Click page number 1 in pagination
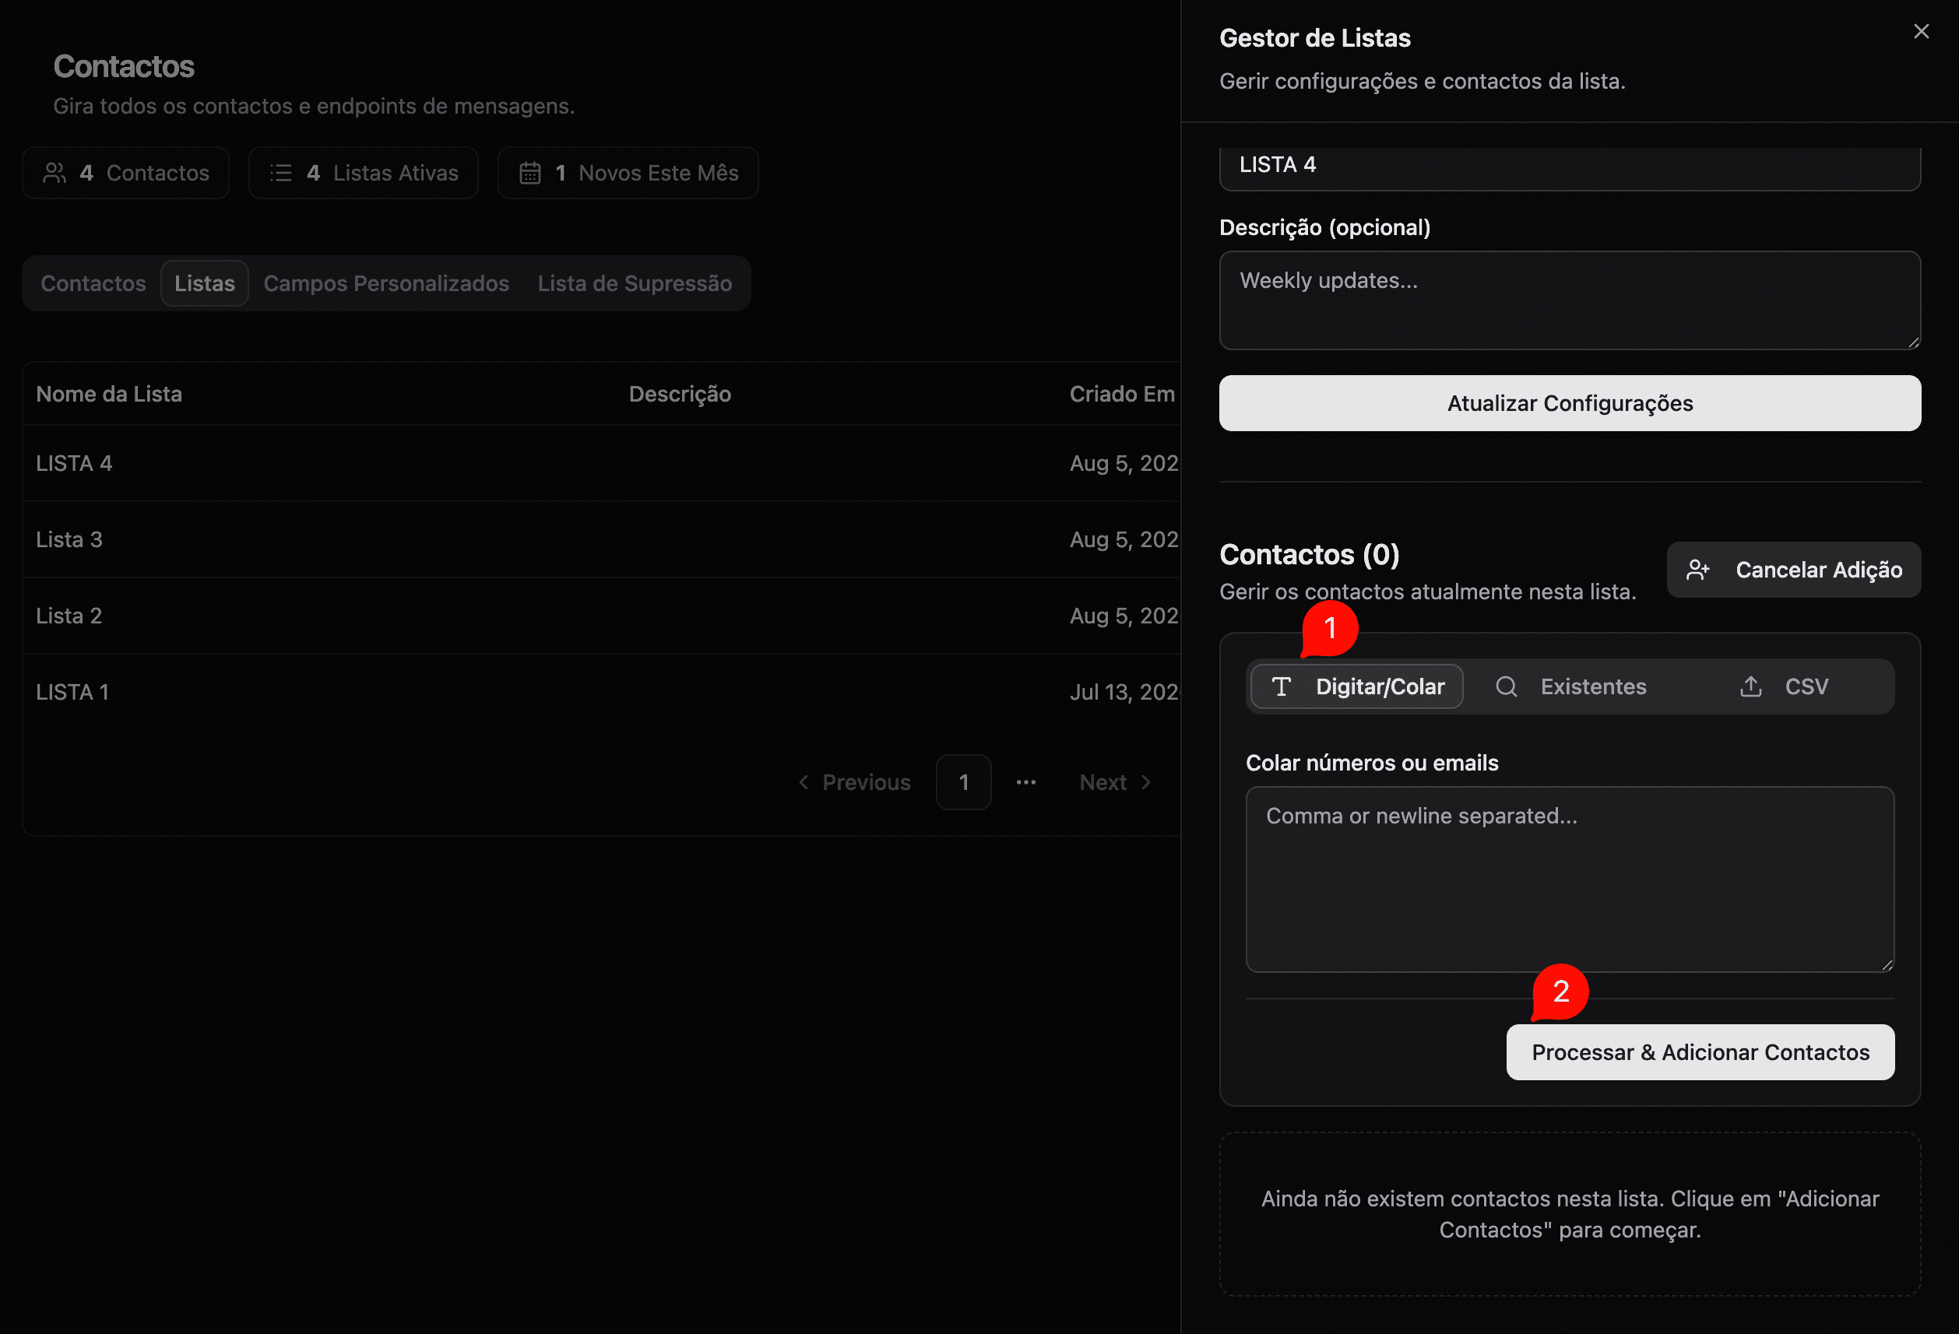Viewport: 1959px width, 1334px height. coord(963,782)
